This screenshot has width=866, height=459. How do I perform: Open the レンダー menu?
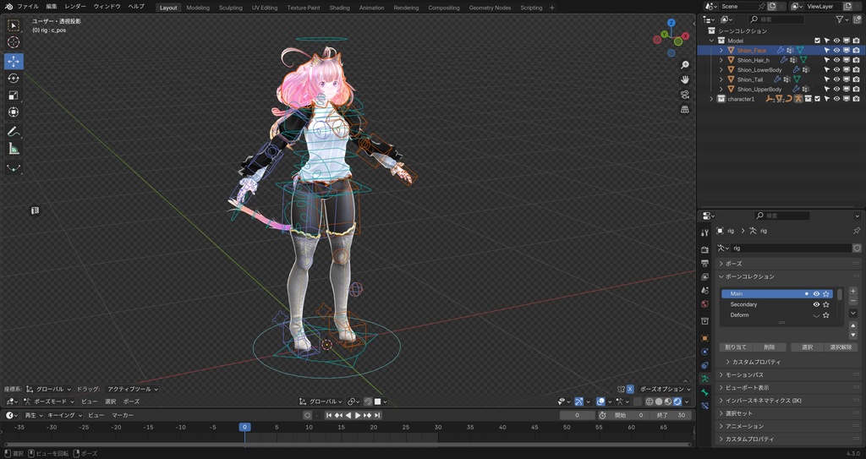(x=75, y=7)
